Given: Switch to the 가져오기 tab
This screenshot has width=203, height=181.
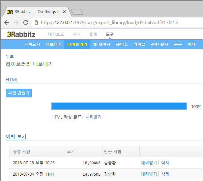Looking at the screenshot, I should [x=32, y=44].
